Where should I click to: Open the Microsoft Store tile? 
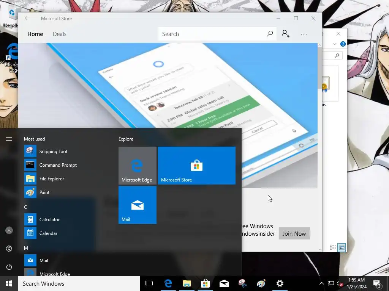197,166
